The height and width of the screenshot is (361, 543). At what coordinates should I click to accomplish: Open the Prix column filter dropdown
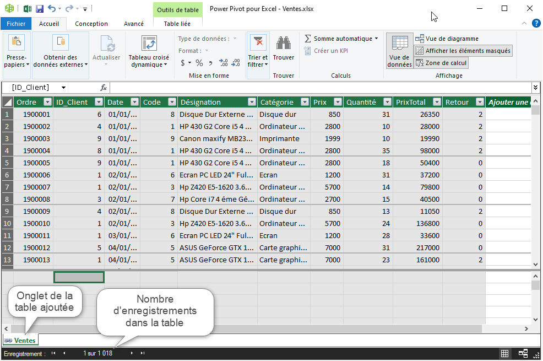pos(338,102)
